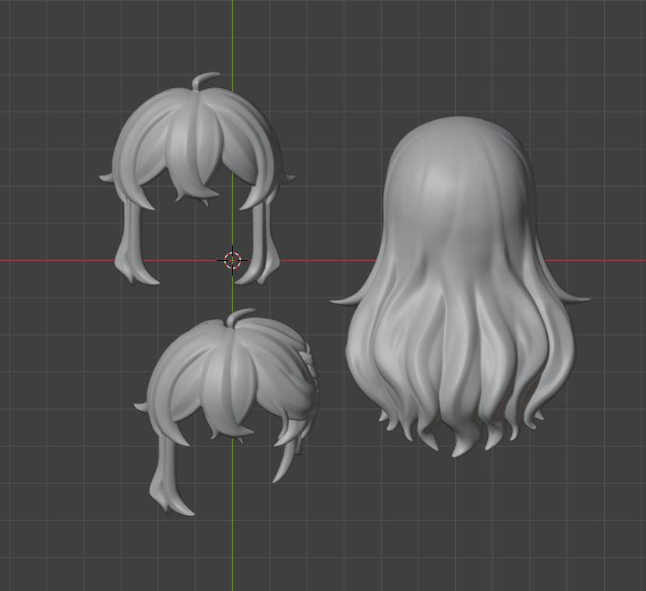Click the wavy bottom tips of long hair

460,436
